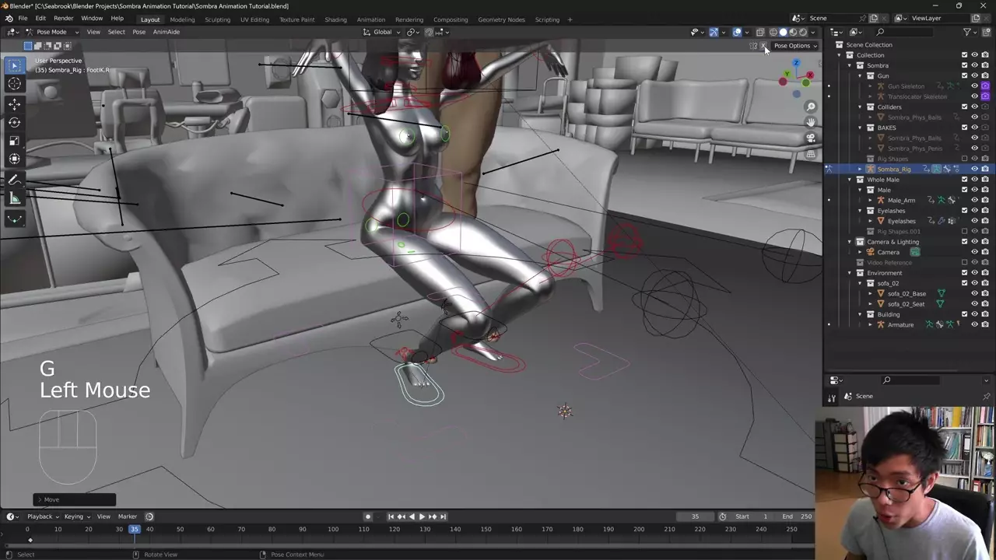Choose the Scale tool
The height and width of the screenshot is (560, 996).
[x=14, y=141]
